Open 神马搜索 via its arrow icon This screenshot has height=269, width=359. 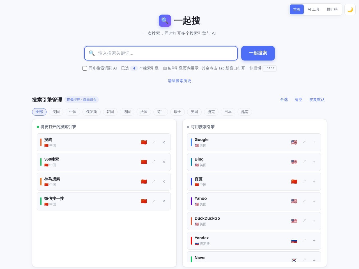pos(154,182)
